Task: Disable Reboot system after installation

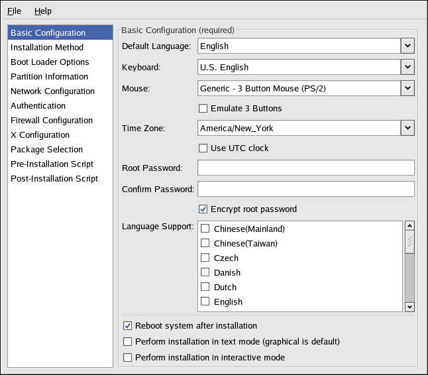Action: tap(128, 326)
